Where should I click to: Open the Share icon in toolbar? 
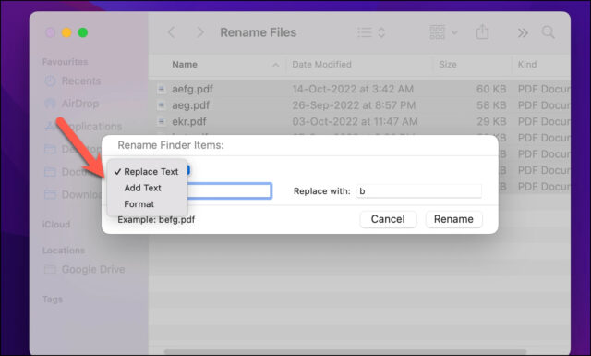pyautogui.click(x=482, y=32)
